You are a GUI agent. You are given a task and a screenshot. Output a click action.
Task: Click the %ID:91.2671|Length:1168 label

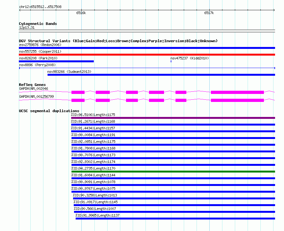pyautogui.click(x=93, y=121)
